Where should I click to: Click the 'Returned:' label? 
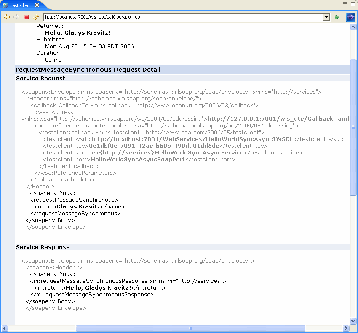tap(50, 26)
